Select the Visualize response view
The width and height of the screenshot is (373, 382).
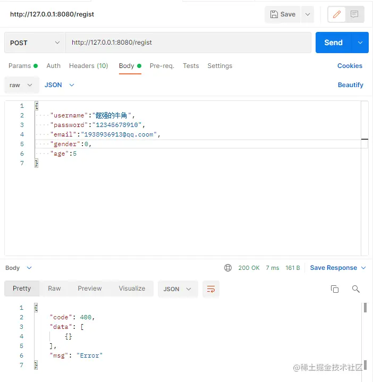(132, 288)
